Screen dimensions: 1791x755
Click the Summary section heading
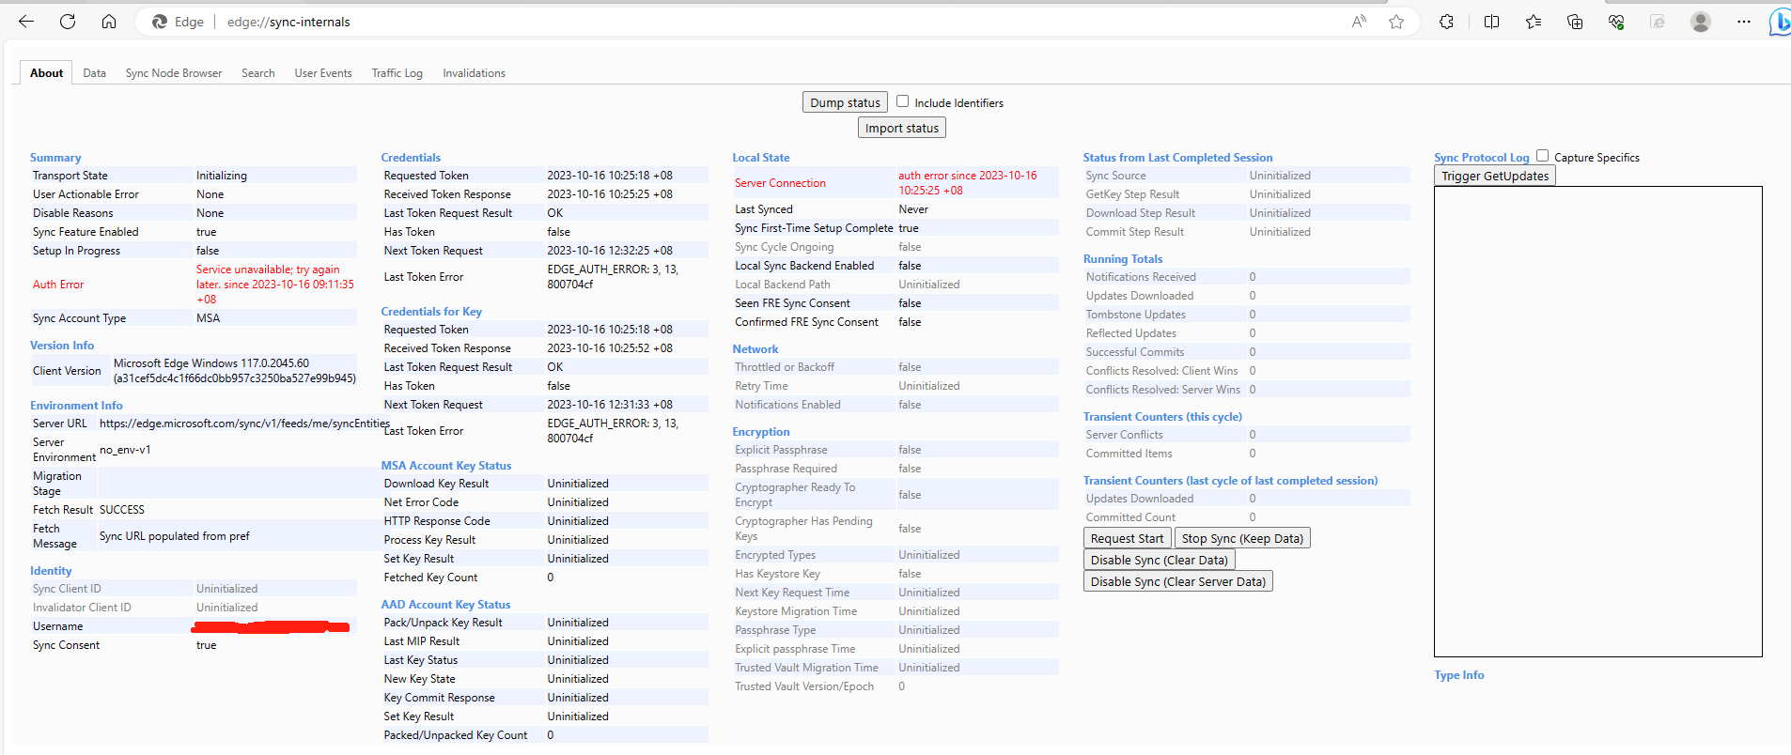tap(55, 157)
